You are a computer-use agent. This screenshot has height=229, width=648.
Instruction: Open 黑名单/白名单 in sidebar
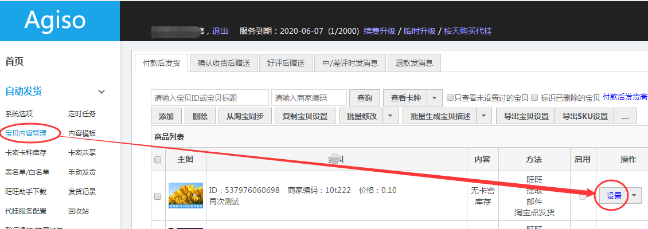point(28,172)
